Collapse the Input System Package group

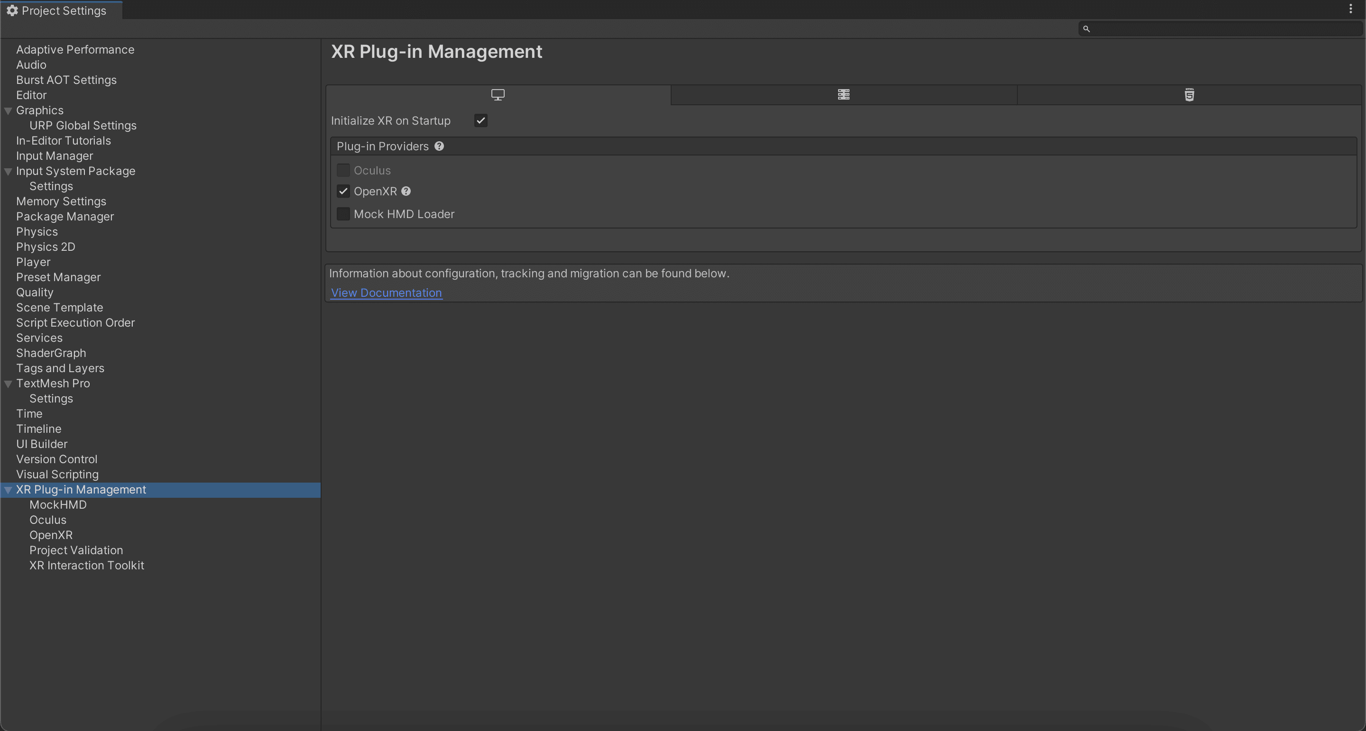[8, 171]
